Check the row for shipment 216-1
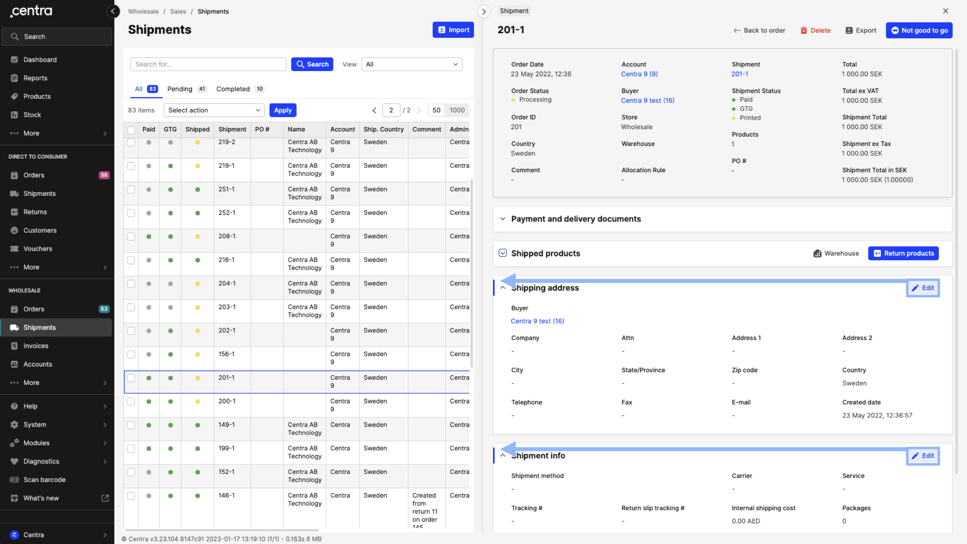This screenshot has width=967, height=544. click(x=131, y=260)
